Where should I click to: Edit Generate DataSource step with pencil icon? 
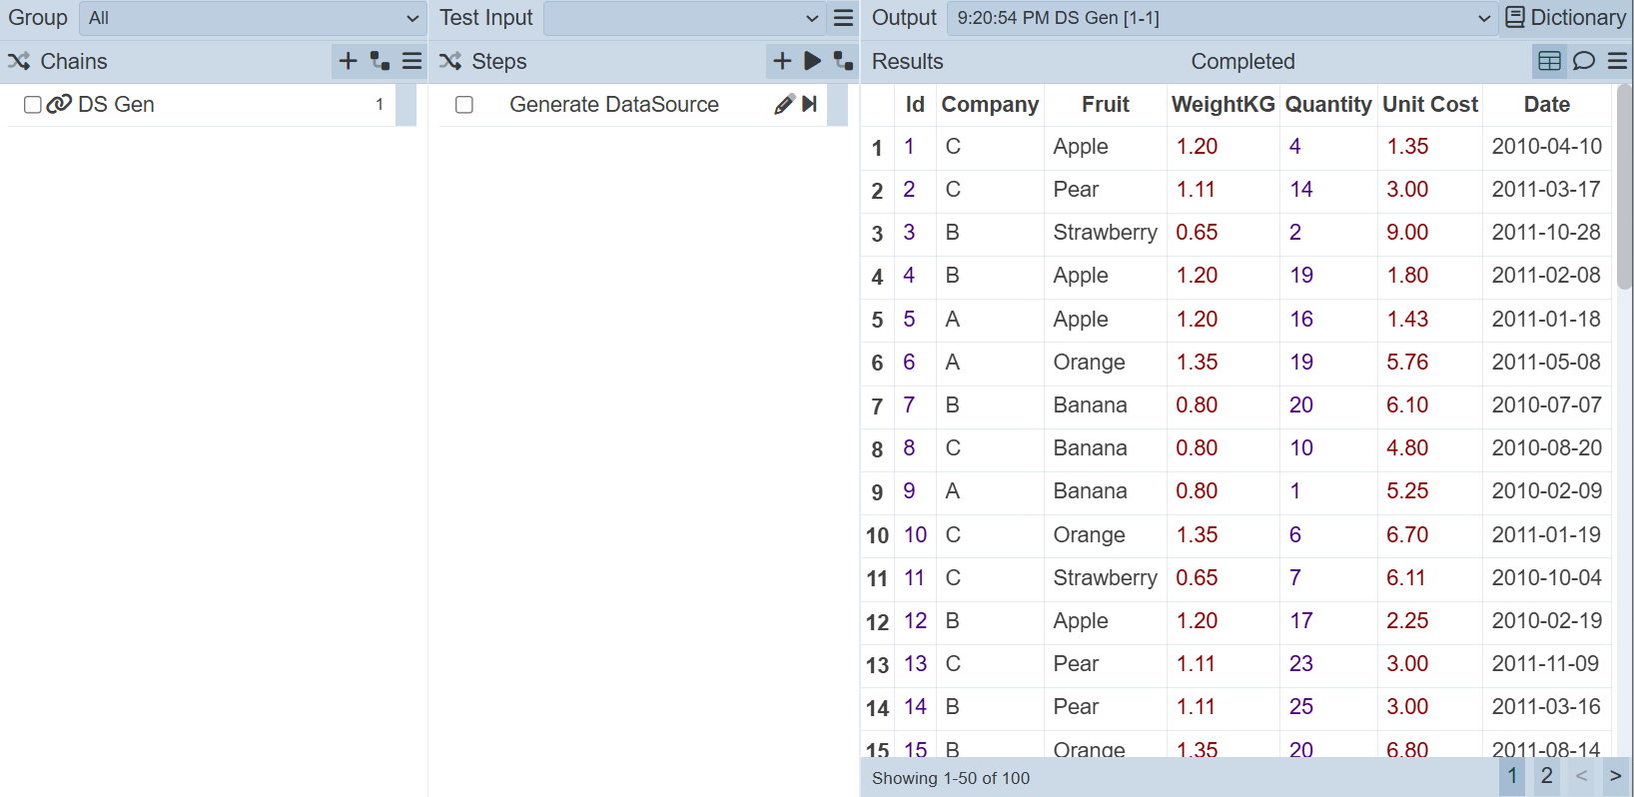pos(784,104)
